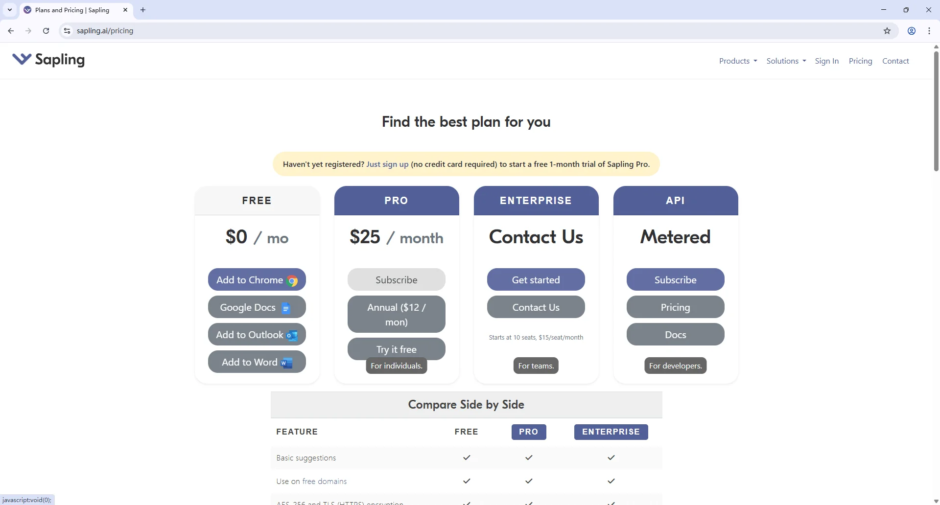Open the Sign In page
940x505 pixels.
pyautogui.click(x=826, y=61)
